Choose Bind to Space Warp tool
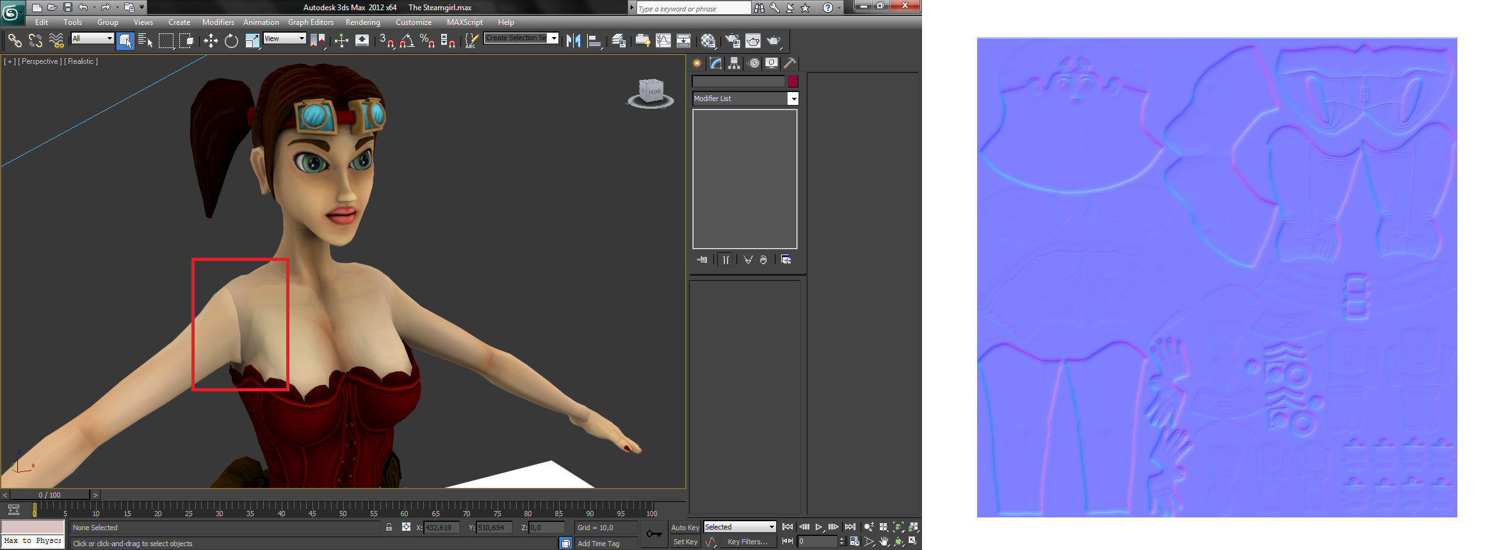Viewport: 1506px width, 550px height. (56, 41)
